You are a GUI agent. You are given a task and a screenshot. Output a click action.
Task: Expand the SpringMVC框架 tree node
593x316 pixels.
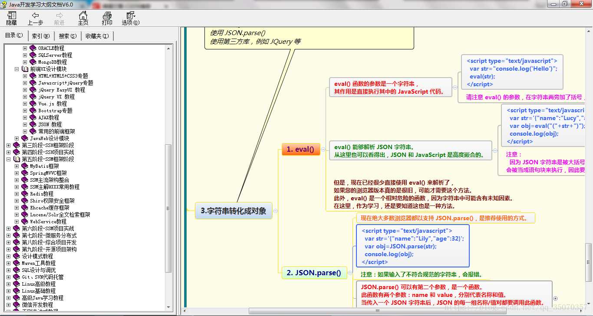click(16, 173)
